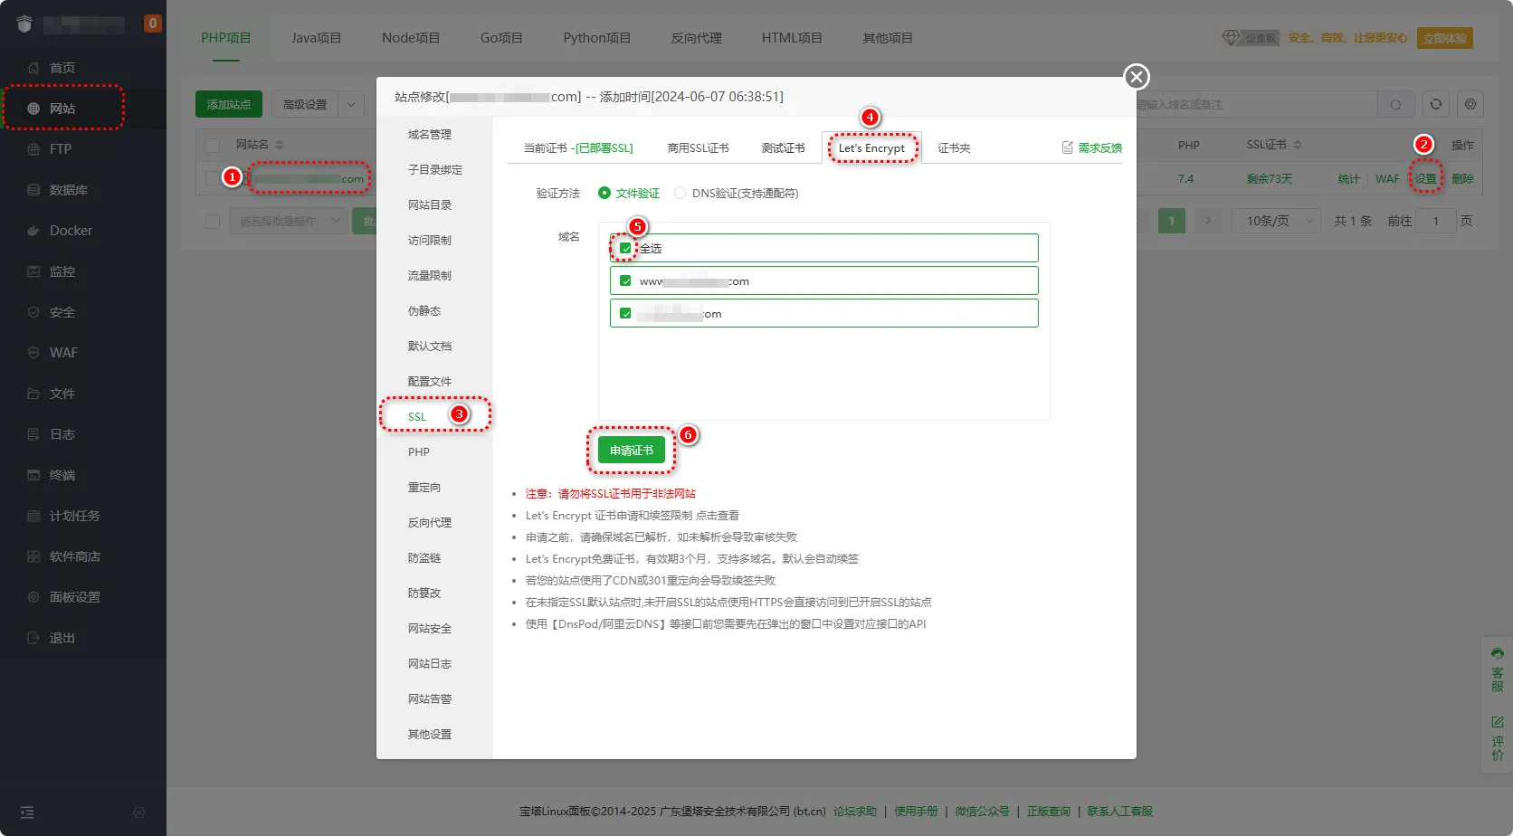Image resolution: width=1513 pixels, height=836 pixels.
Task: Click the 立即体验 button
Action: pyautogui.click(x=1445, y=38)
